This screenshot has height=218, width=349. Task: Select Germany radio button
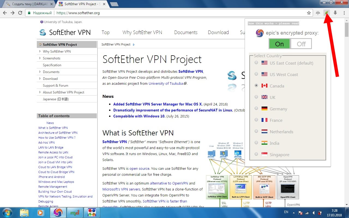click(x=256, y=108)
